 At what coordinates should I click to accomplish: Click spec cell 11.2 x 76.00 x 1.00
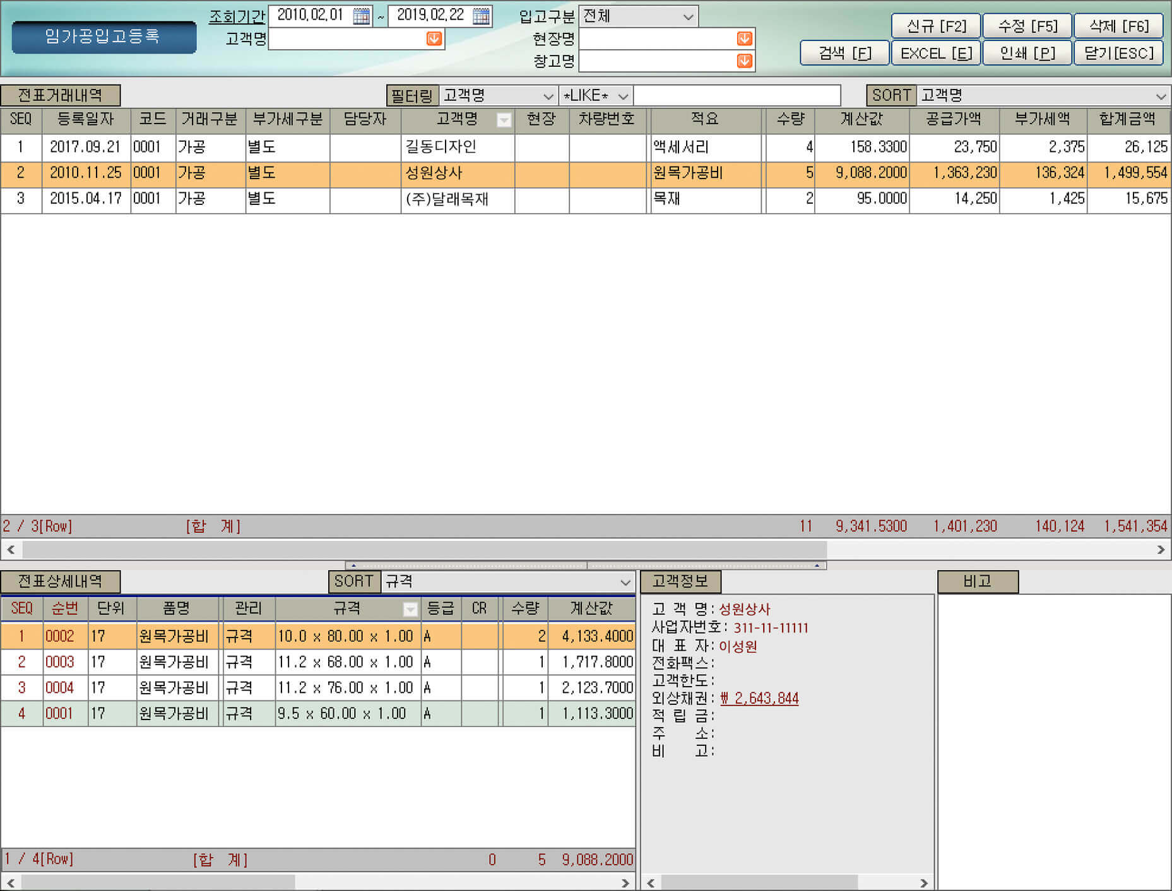(x=348, y=688)
